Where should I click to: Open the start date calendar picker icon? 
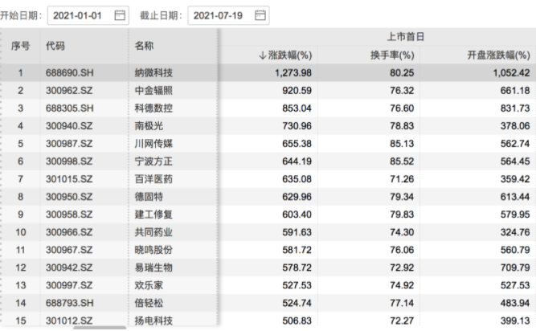(120, 15)
